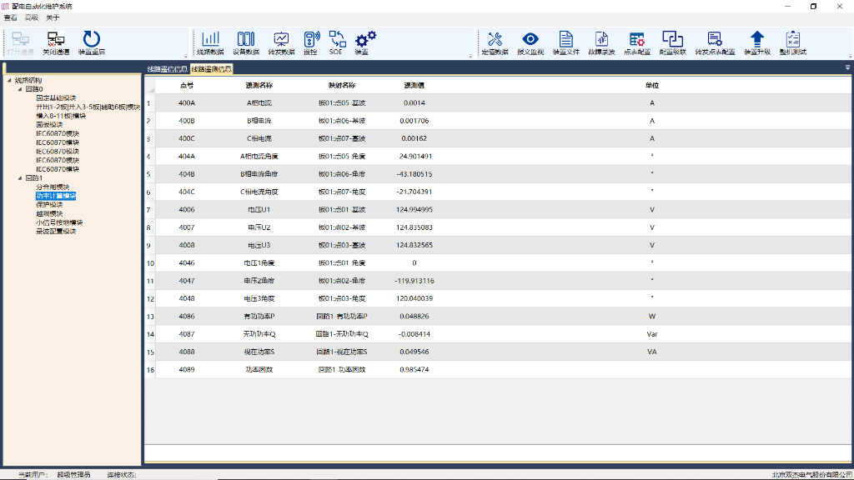
Task: Open the 高级 menu
Action: (32, 17)
